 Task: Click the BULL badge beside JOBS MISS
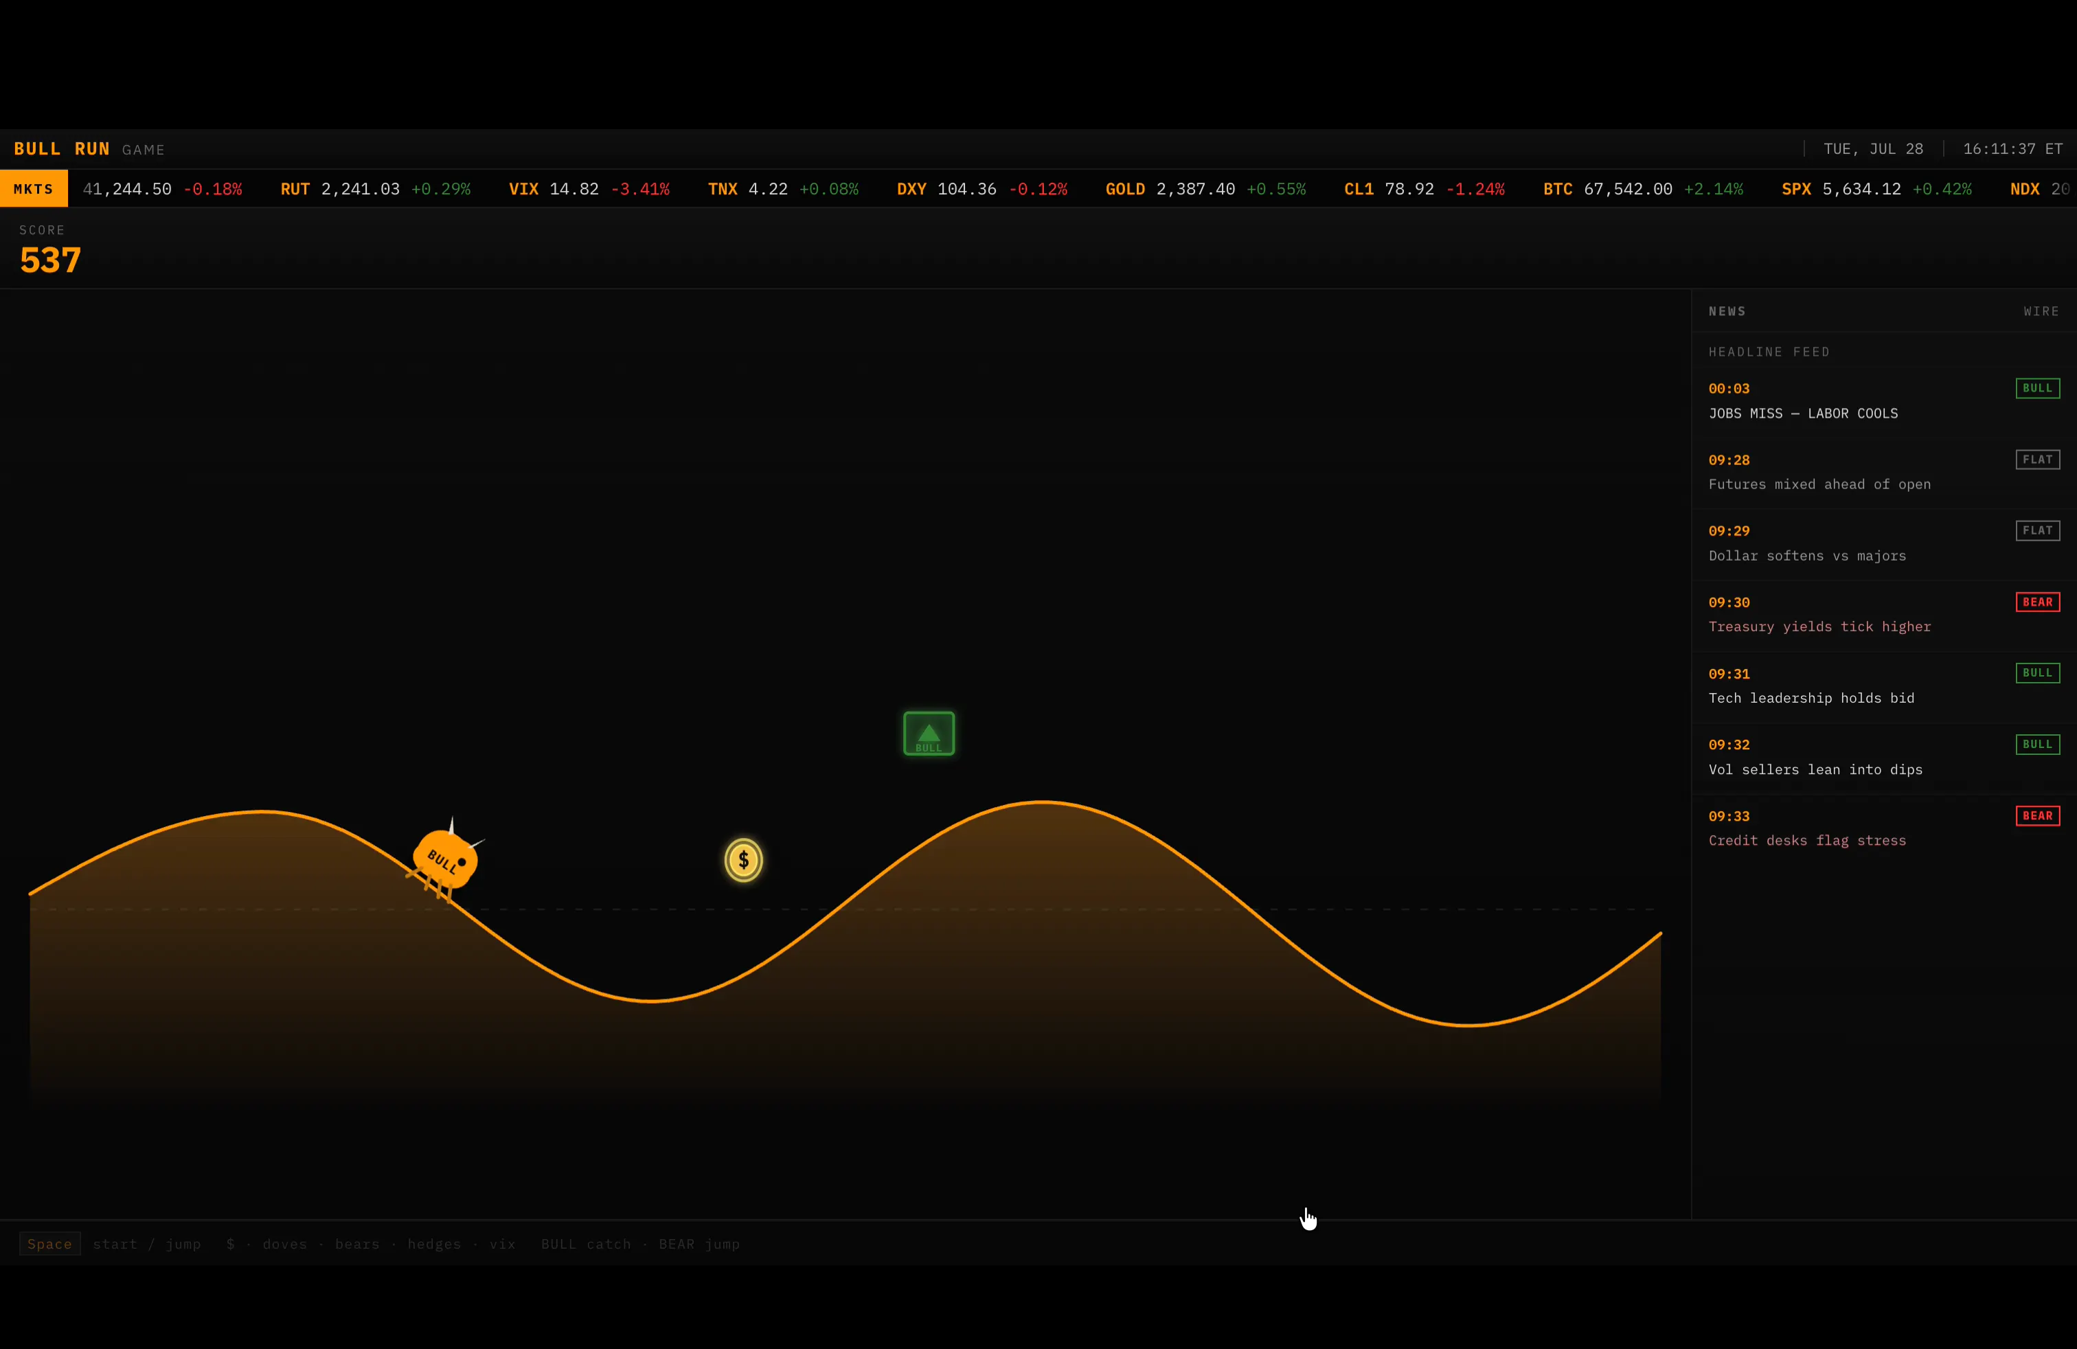(x=2038, y=388)
